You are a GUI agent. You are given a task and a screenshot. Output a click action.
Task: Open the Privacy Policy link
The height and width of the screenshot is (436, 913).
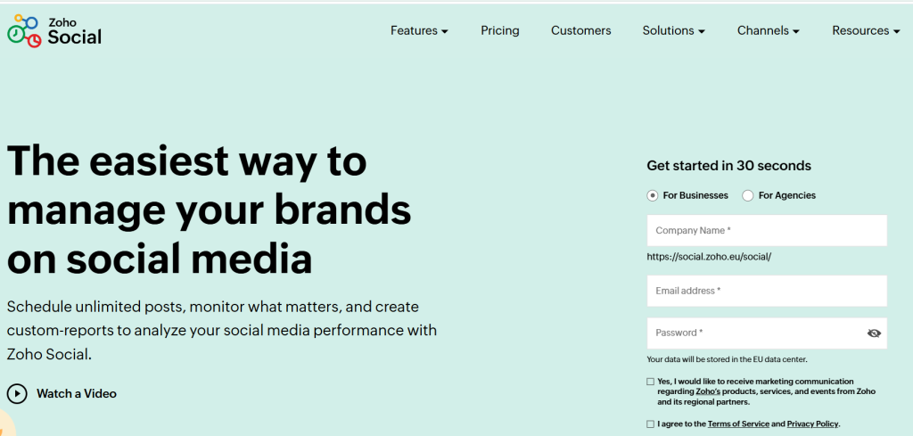[812, 424]
